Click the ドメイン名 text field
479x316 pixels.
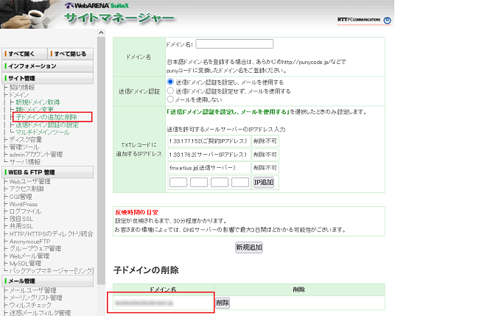coord(234,44)
